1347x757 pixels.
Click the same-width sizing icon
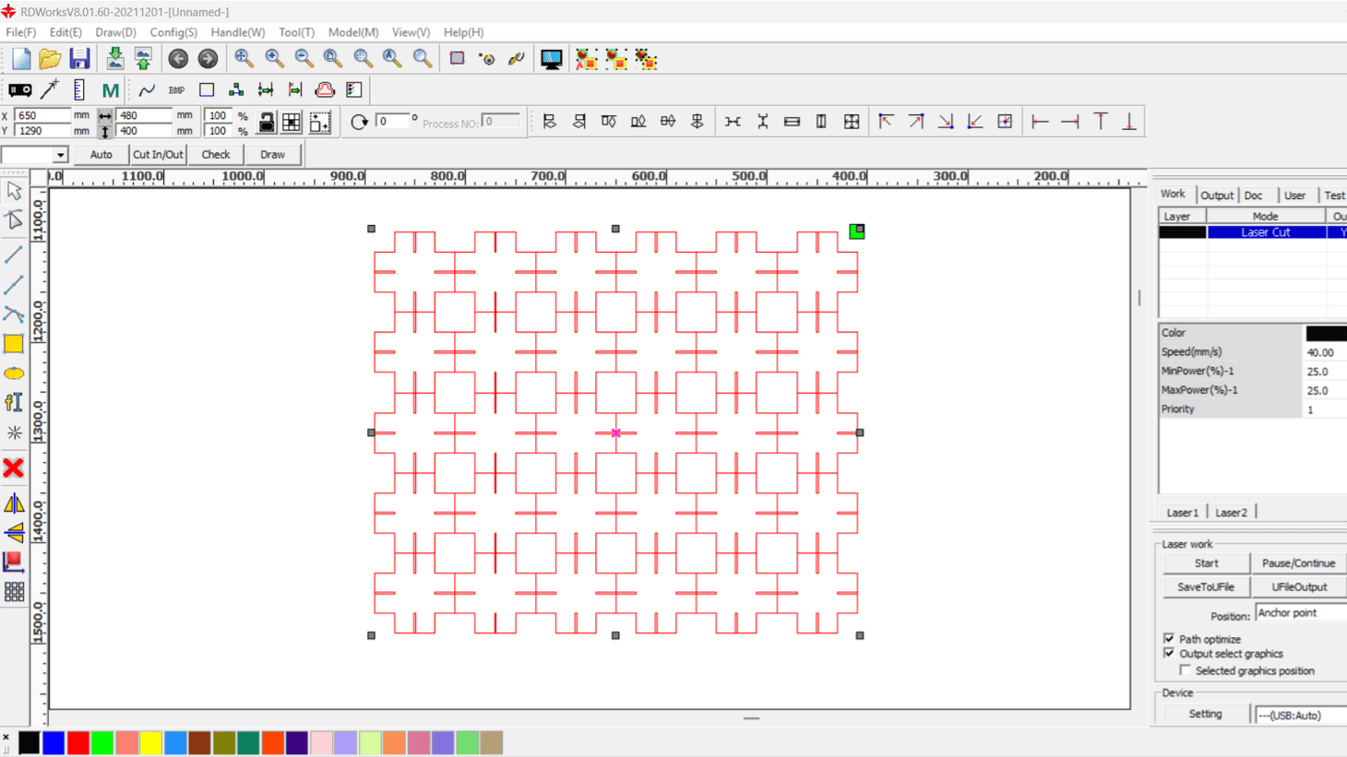(x=792, y=122)
